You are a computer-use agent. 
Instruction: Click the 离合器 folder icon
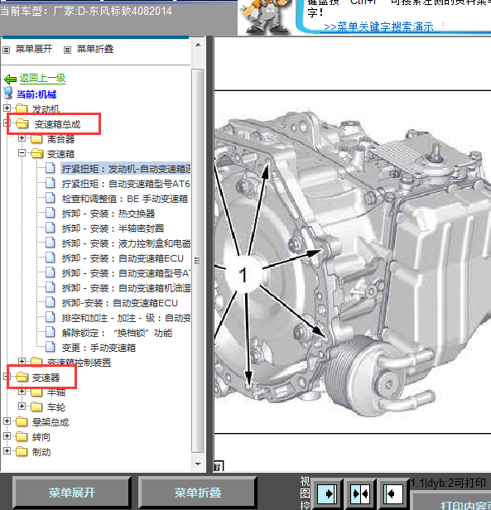coord(36,138)
